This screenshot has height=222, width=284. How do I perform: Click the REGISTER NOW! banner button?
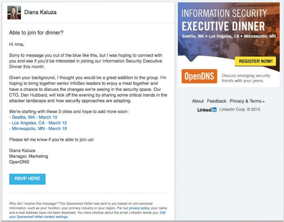click(x=256, y=61)
